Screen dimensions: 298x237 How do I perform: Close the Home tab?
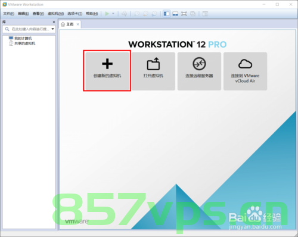click(x=78, y=24)
